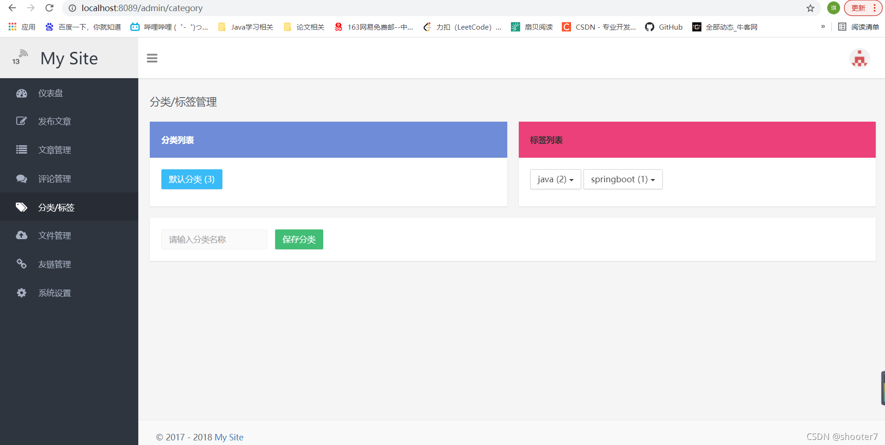Click the file management cloud upload icon
The height and width of the screenshot is (445, 885).
[x=22, y=235]
